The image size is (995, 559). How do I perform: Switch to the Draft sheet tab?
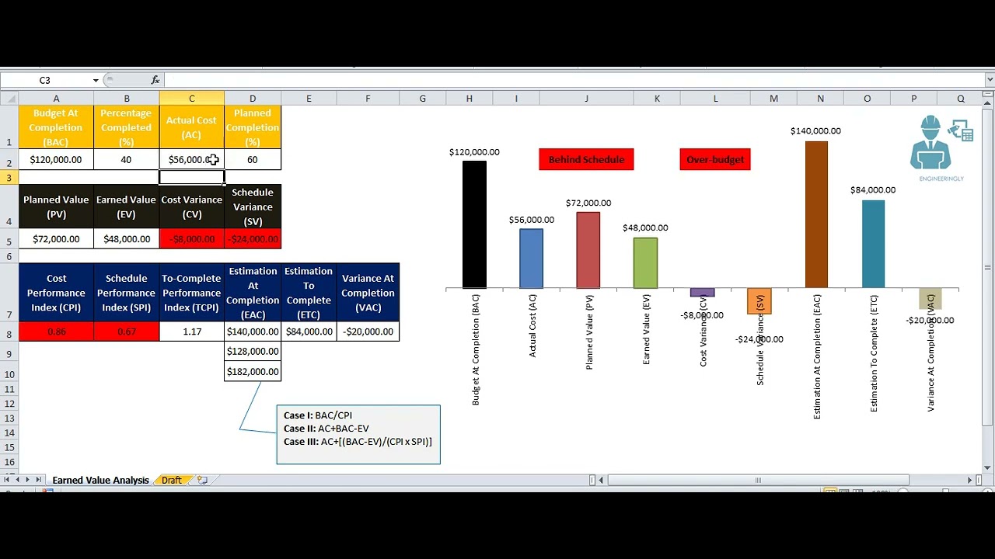click(172, 480)
